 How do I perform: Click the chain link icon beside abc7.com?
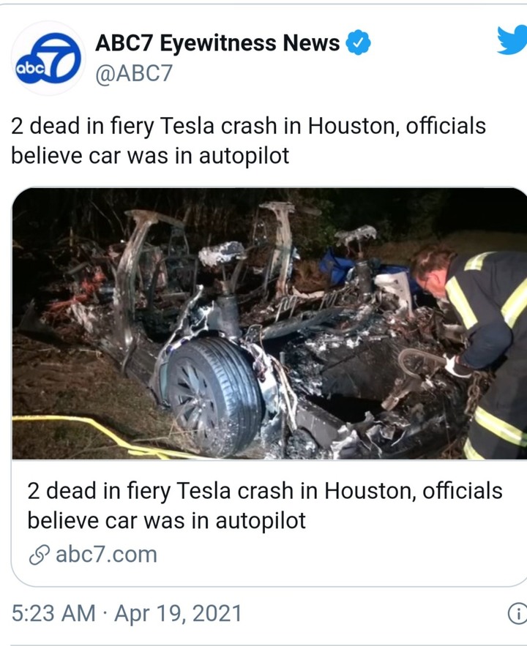click(40, 555)
